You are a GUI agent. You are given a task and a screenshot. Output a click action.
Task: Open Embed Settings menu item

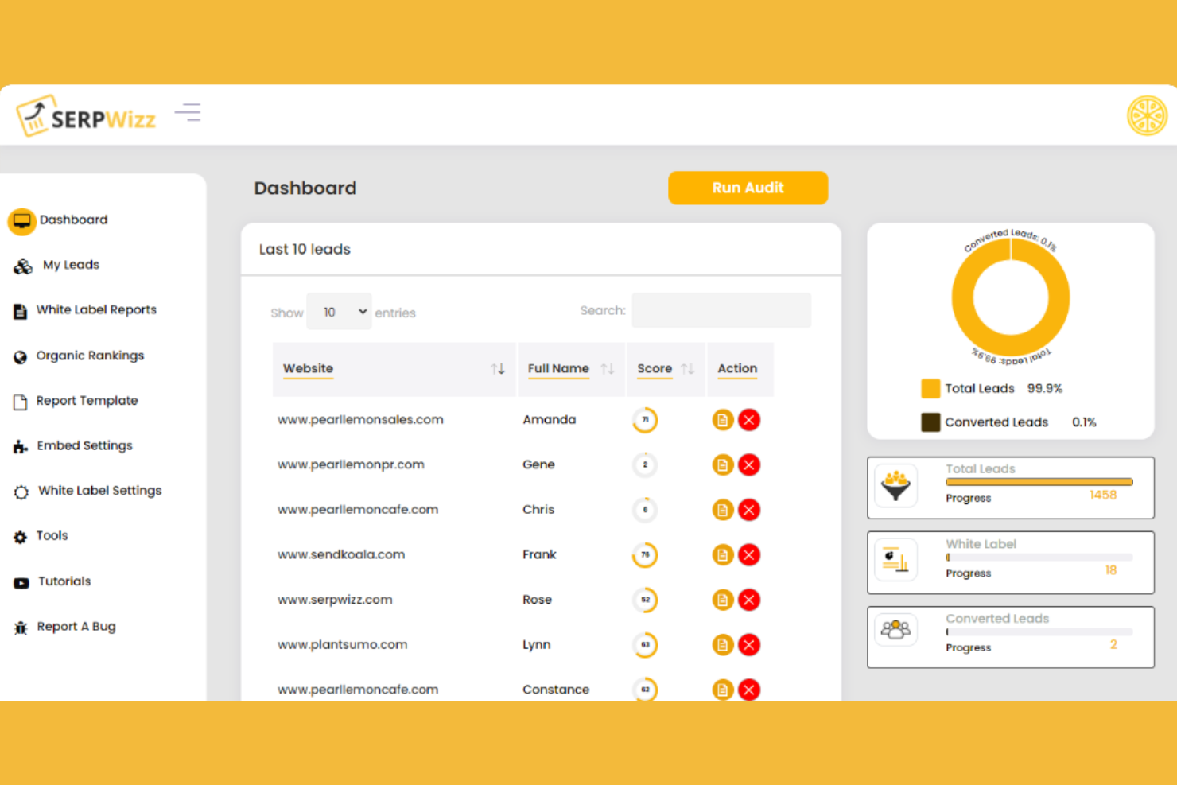[x=84, y=446]
